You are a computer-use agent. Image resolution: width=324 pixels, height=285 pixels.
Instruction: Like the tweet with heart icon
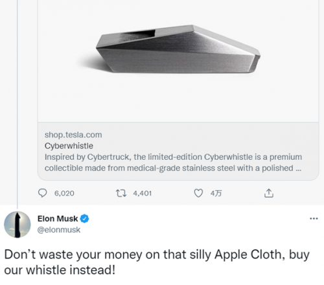[x=198, y=193]
